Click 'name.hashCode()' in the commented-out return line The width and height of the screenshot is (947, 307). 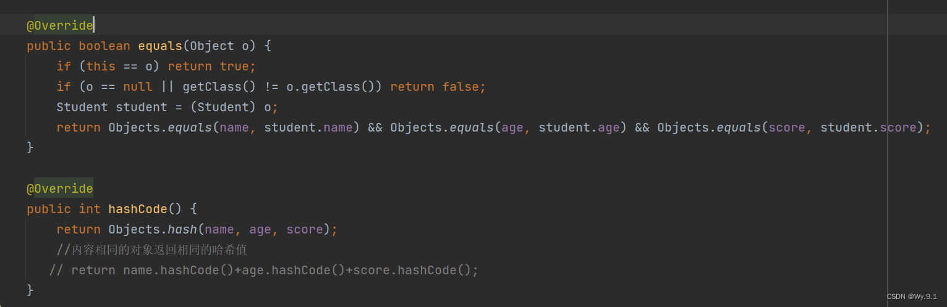(179, 271)
